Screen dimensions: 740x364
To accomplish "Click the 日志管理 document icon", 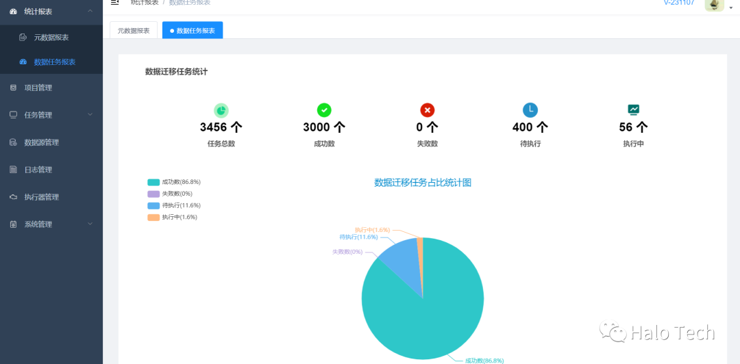I will pyautogui.click(x=13, y=170).
